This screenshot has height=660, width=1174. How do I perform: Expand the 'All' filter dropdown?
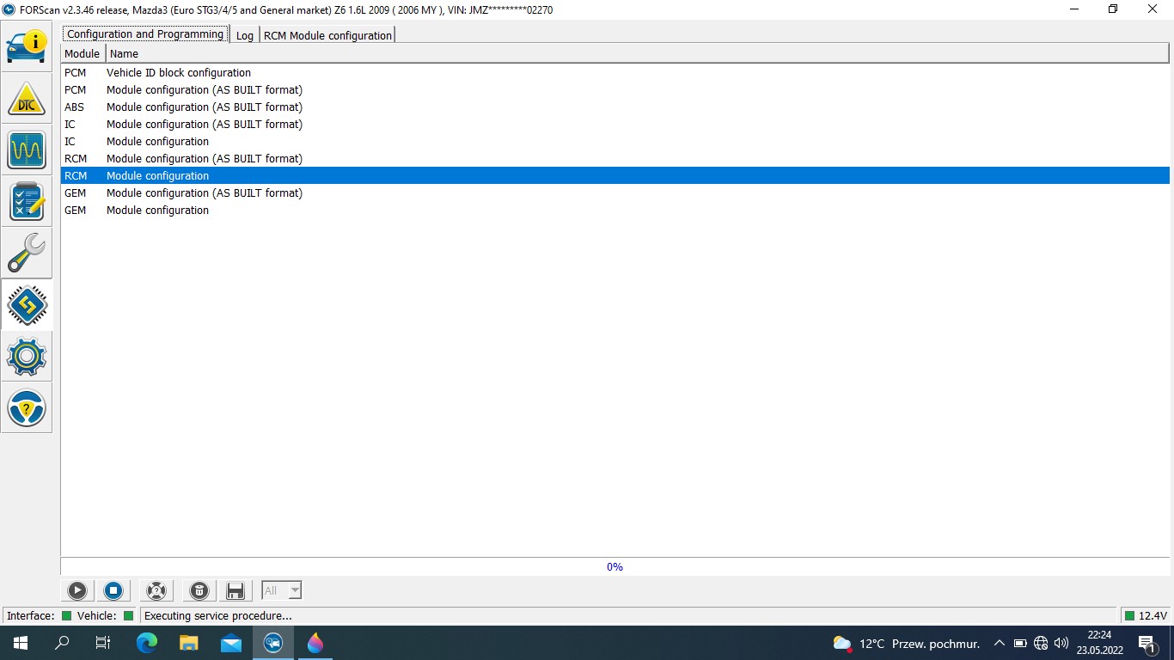(x=295, y=590)
